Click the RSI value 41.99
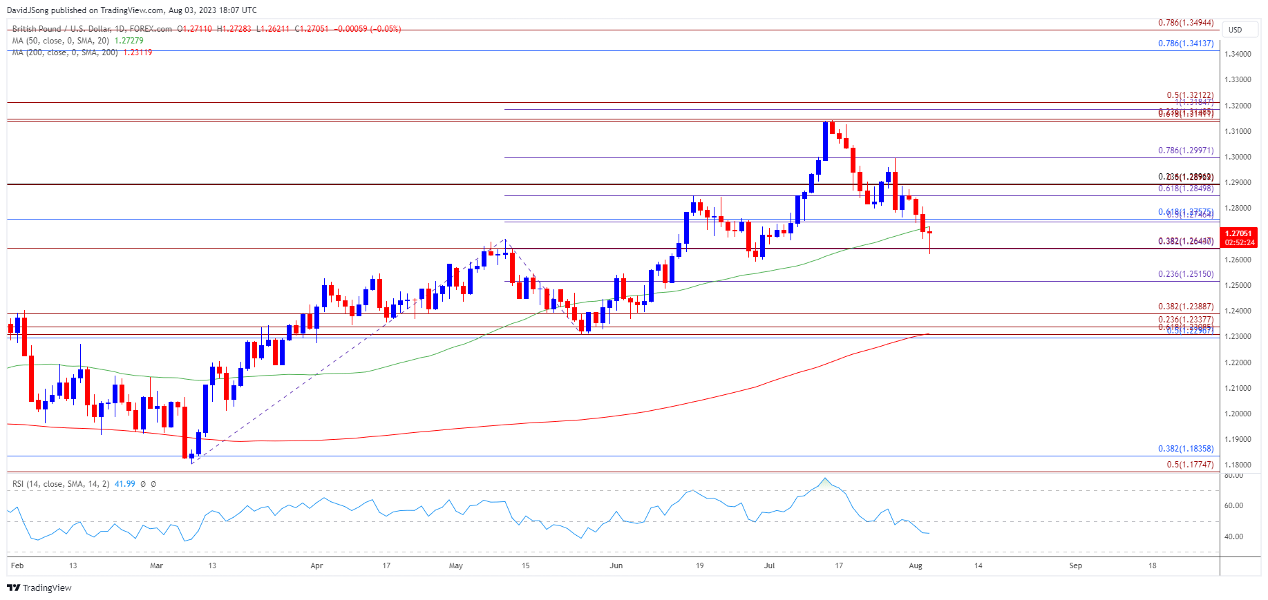The width and height of the screenshot is (1268, 600). click(x=125, y=484)
